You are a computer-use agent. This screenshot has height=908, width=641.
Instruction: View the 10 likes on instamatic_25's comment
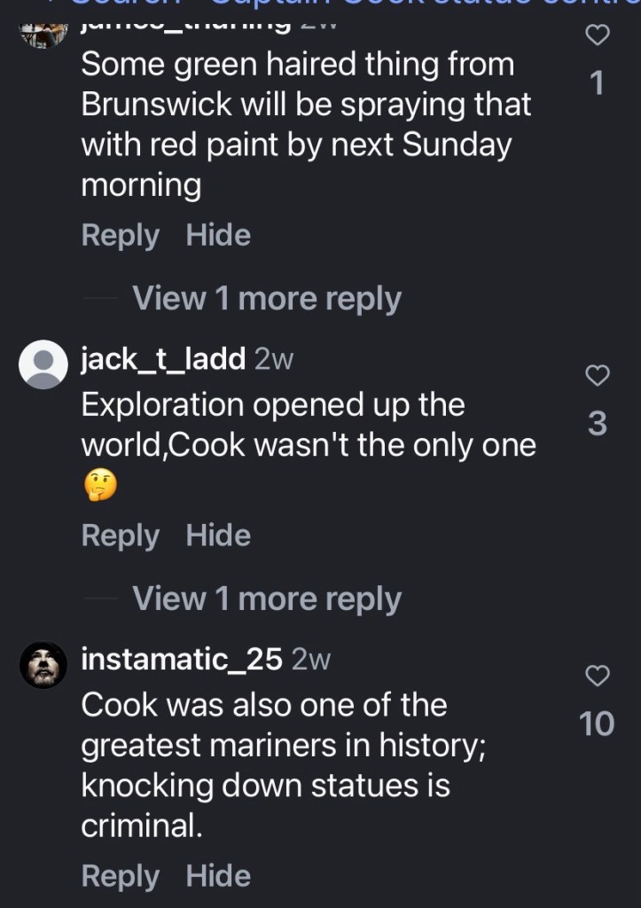coord(597,724)
